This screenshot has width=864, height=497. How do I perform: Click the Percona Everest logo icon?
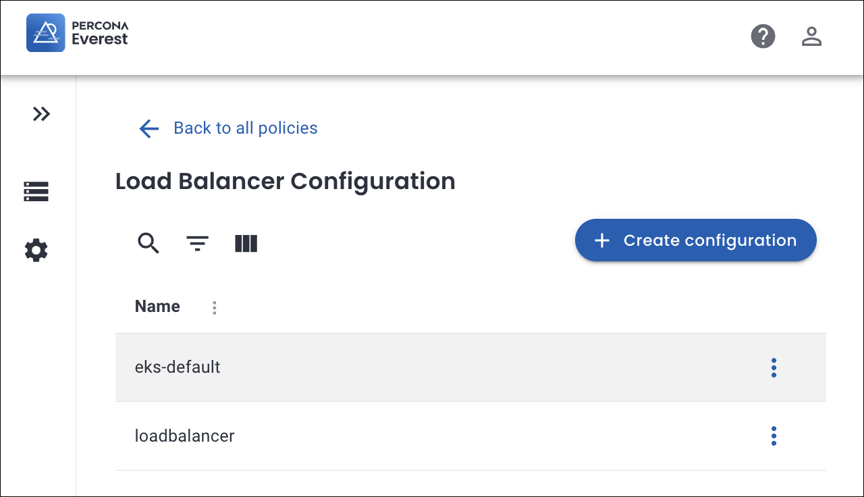(45, 33)
